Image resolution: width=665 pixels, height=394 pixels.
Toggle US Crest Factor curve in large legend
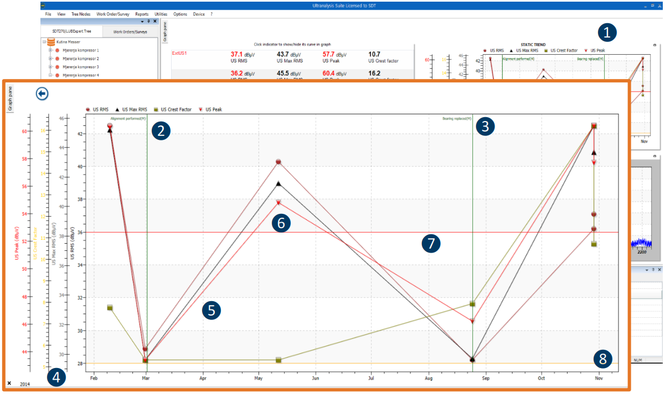[x=173, y=109]
